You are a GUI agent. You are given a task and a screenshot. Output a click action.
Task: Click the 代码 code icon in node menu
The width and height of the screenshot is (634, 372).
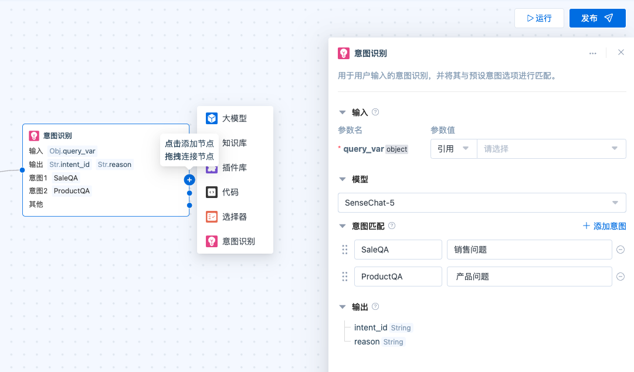pos(212,192)
